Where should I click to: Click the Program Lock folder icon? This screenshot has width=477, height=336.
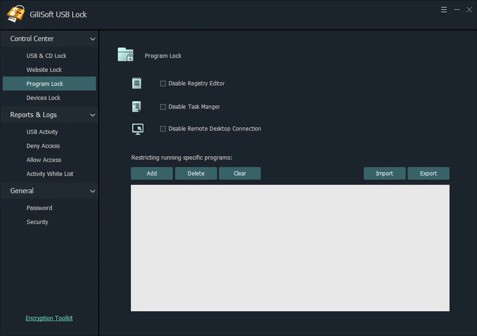click(x=126, y=55)
